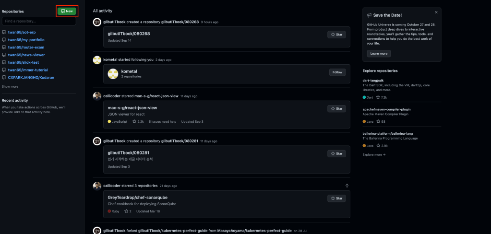Star the mac-s-g/react-json-view repository
Screen dimensions: 491x234
tap(336, 109)
